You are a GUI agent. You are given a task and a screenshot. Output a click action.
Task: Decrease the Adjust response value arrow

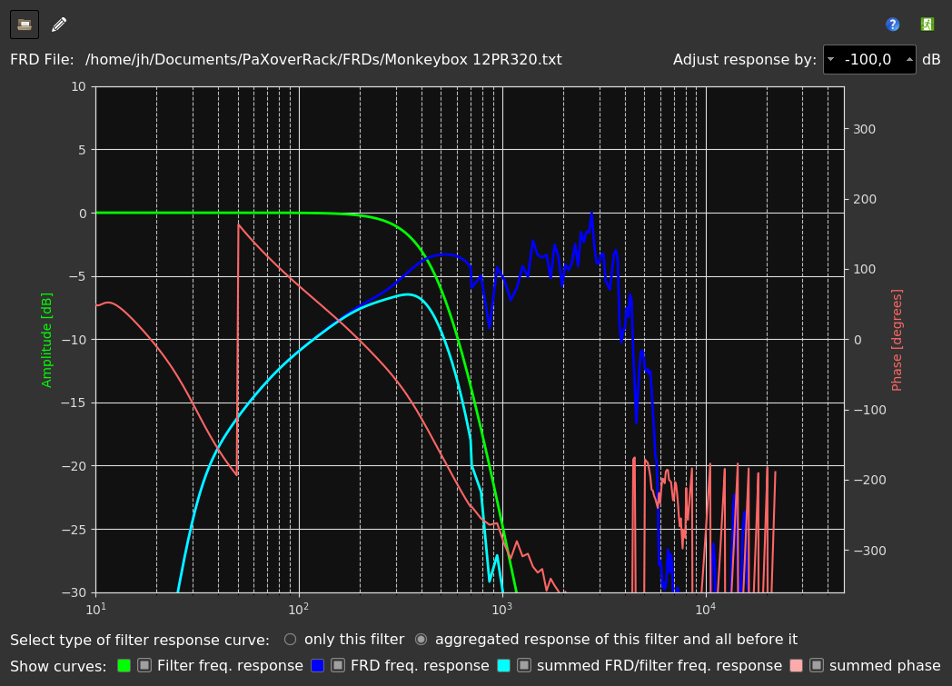[x=830, y=59]
